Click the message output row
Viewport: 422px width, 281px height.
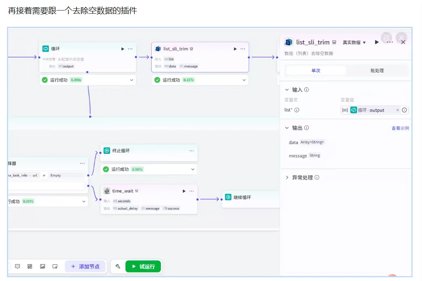pos(304,156)
